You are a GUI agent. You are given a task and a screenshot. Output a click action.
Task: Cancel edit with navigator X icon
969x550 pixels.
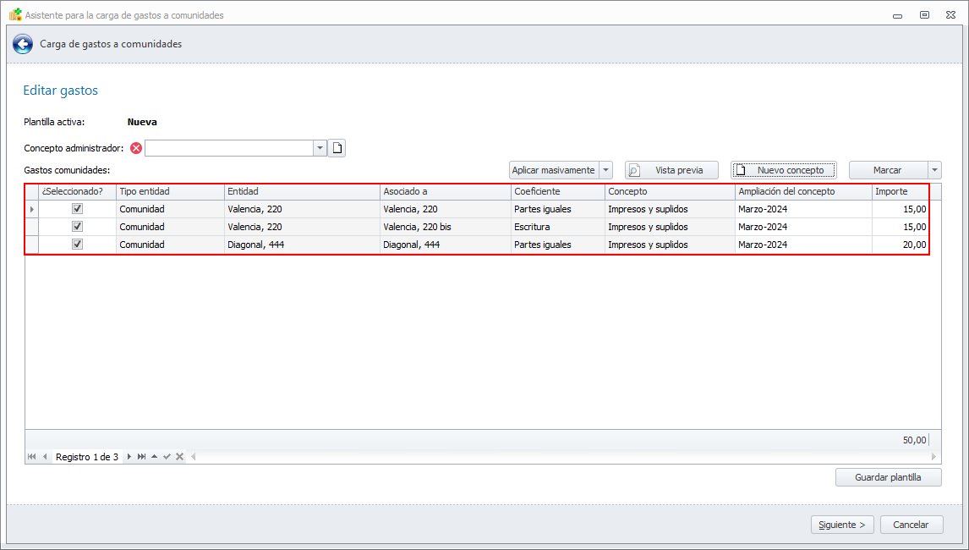(180, 457)
